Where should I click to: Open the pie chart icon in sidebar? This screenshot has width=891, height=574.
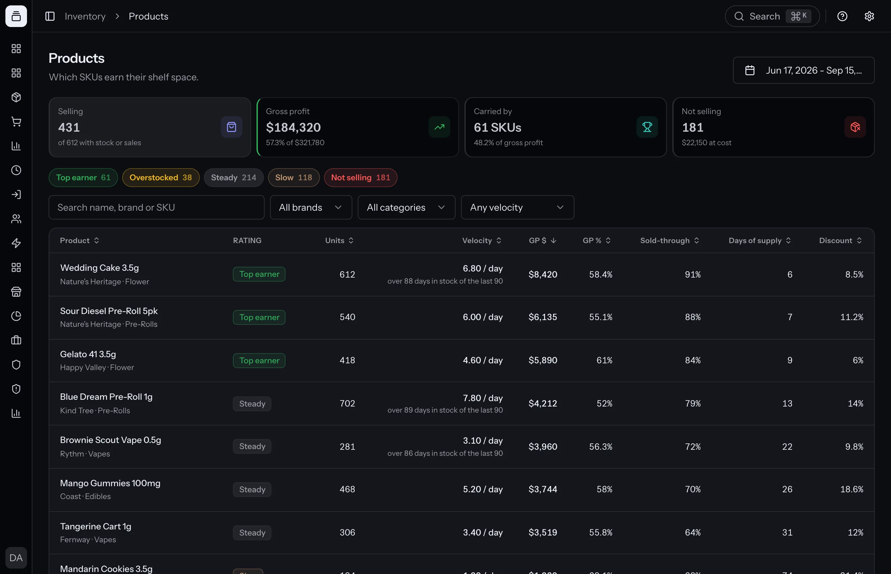(16, 316)
